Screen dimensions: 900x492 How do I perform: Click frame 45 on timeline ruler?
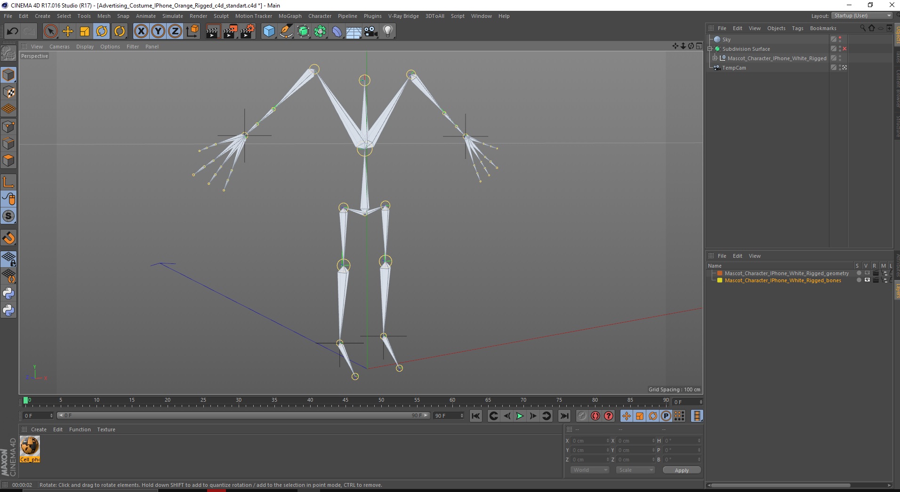346,401
